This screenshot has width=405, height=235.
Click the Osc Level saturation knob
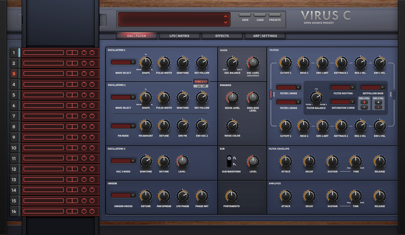[253, 63]
